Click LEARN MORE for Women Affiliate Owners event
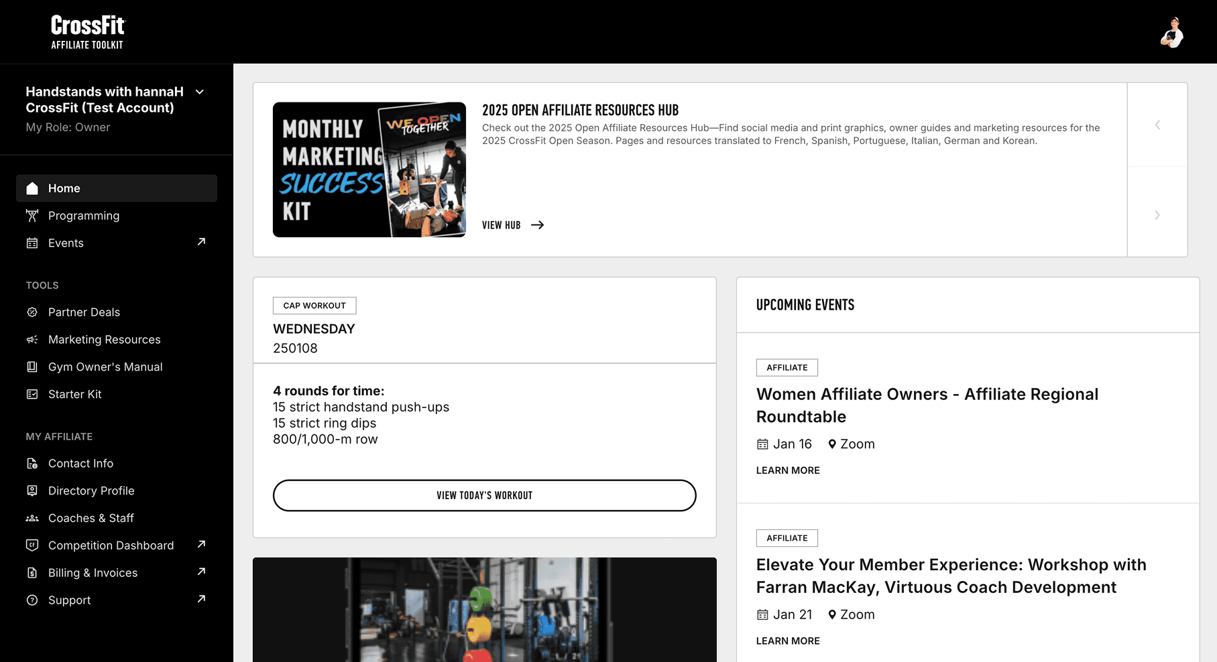Image resolution: width=1217 pixels, height=662 pixels. (788, 470)
